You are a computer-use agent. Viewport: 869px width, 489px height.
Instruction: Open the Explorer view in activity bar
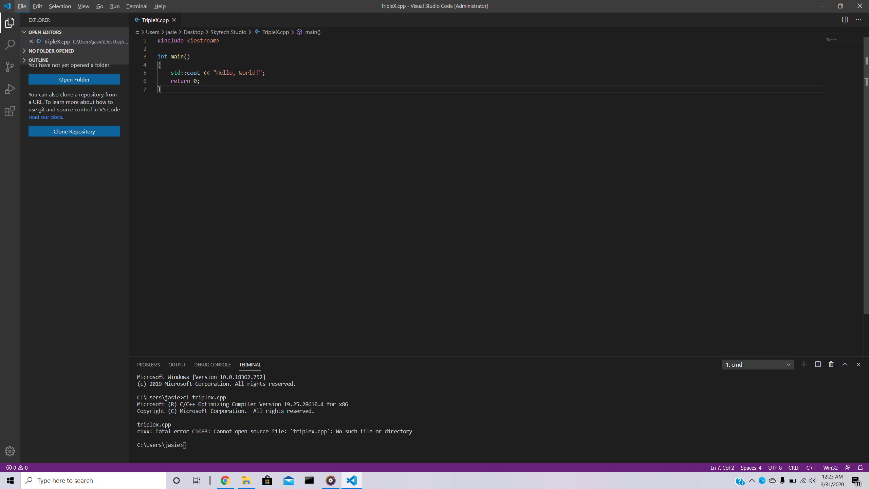(10, 23)
